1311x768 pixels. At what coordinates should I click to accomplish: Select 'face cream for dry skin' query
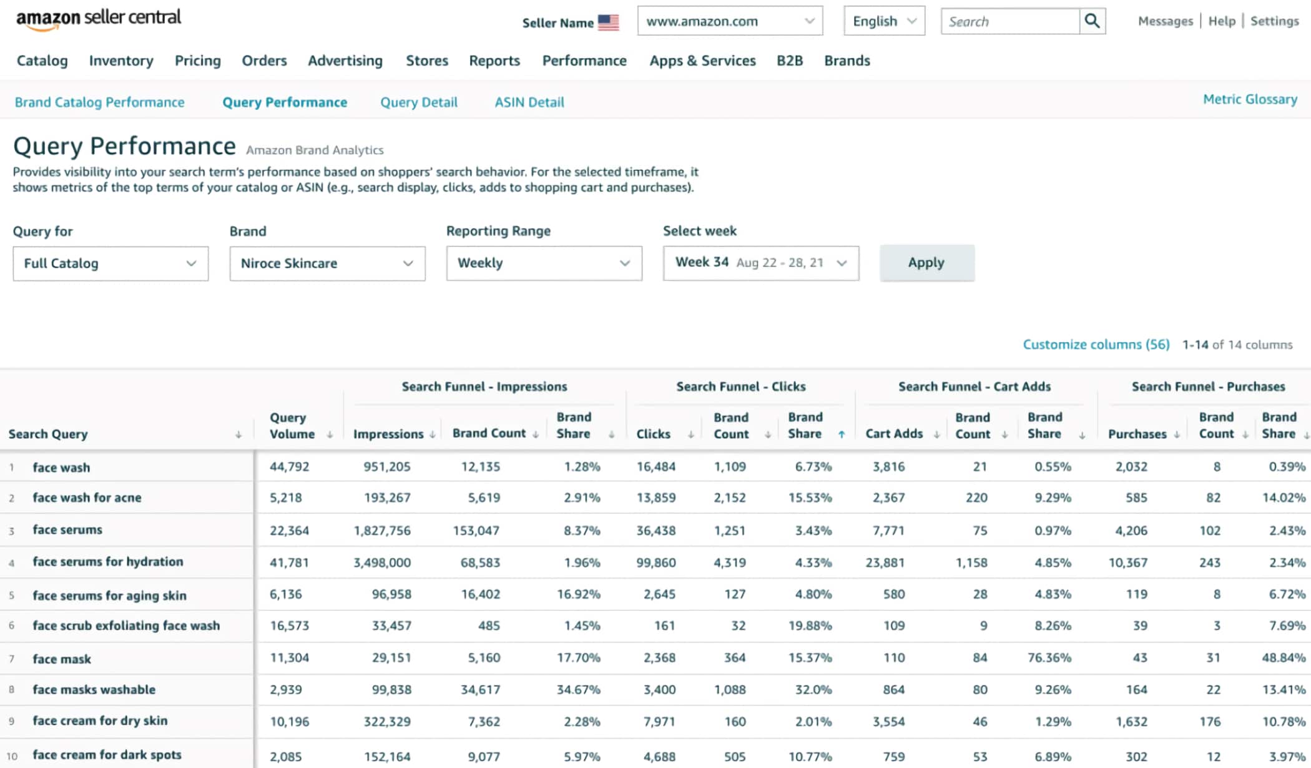click(x=100, y=721)
